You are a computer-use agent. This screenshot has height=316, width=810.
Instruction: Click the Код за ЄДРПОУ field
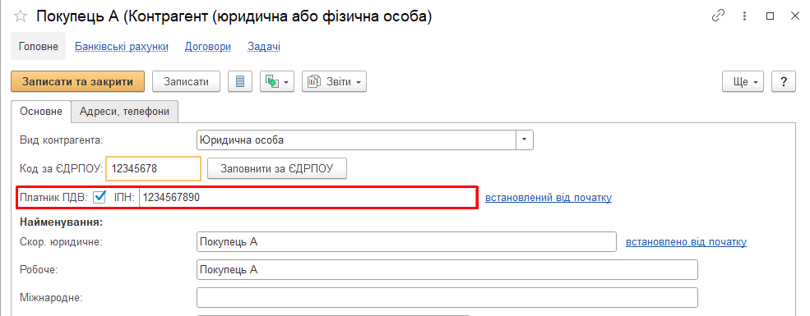(x=154, y=168)
